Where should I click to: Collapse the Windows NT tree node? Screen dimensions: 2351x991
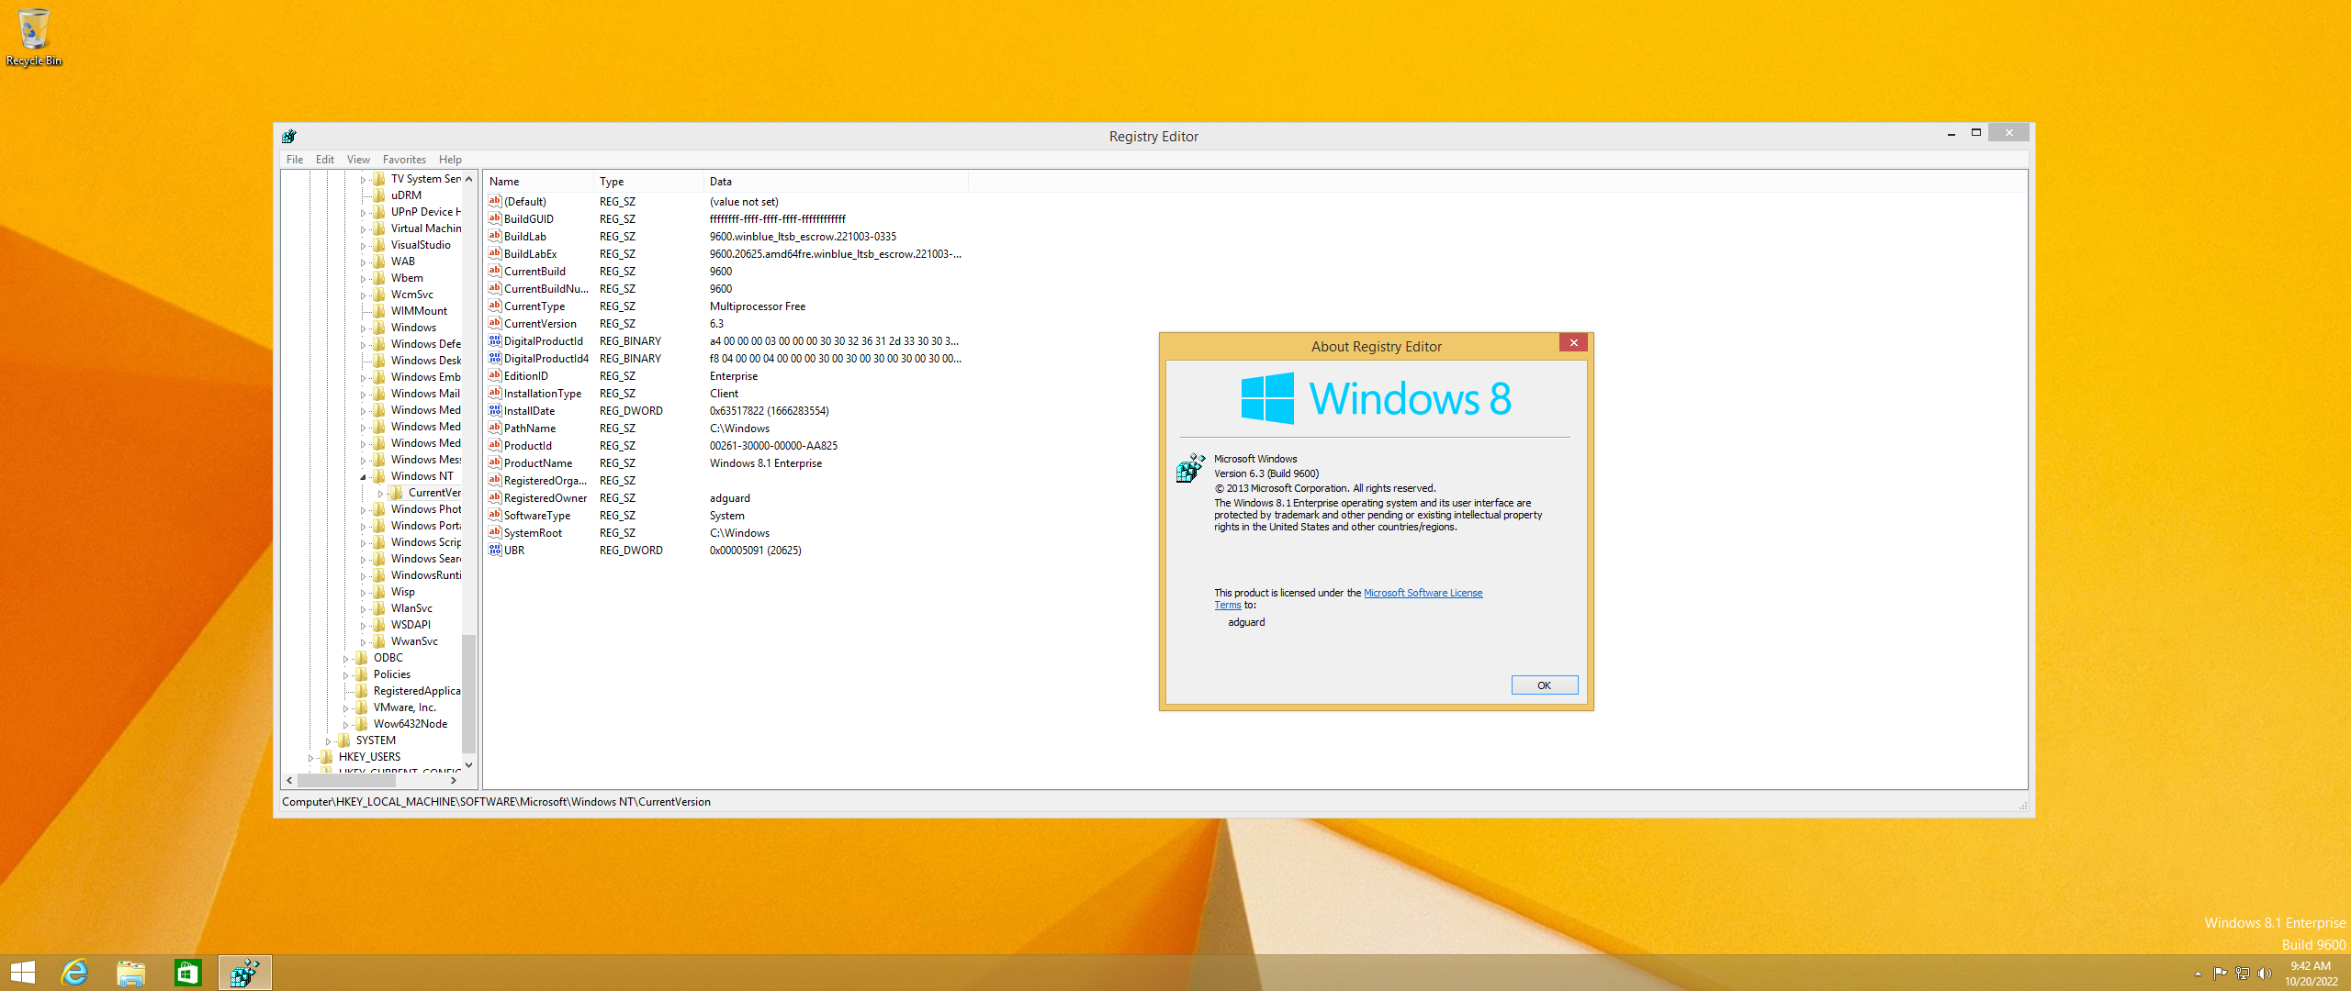coord(363,476)
